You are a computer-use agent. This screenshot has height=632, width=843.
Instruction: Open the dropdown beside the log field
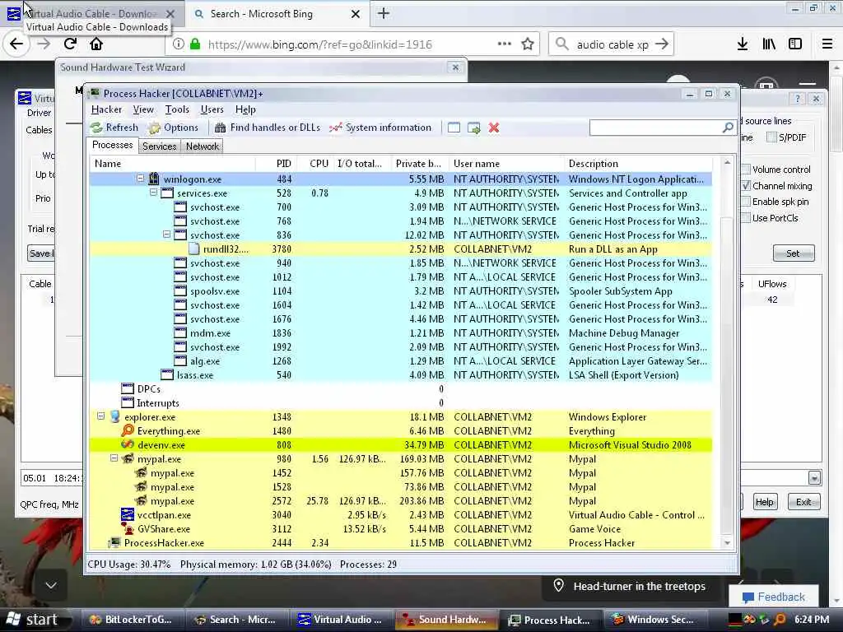(x=814, y=478)
